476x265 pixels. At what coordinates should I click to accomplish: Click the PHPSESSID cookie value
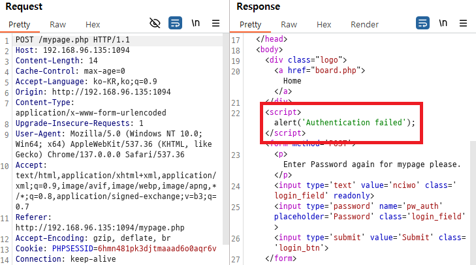(x=157, y=249)
